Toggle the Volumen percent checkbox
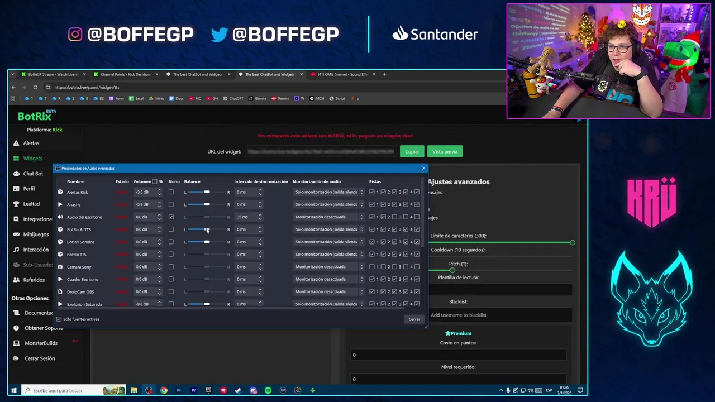715x402 pixels. [155, 181]
